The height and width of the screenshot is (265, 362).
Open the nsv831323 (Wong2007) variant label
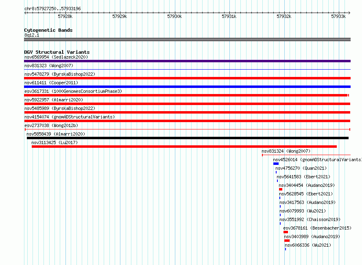click(x=49, y=66)
